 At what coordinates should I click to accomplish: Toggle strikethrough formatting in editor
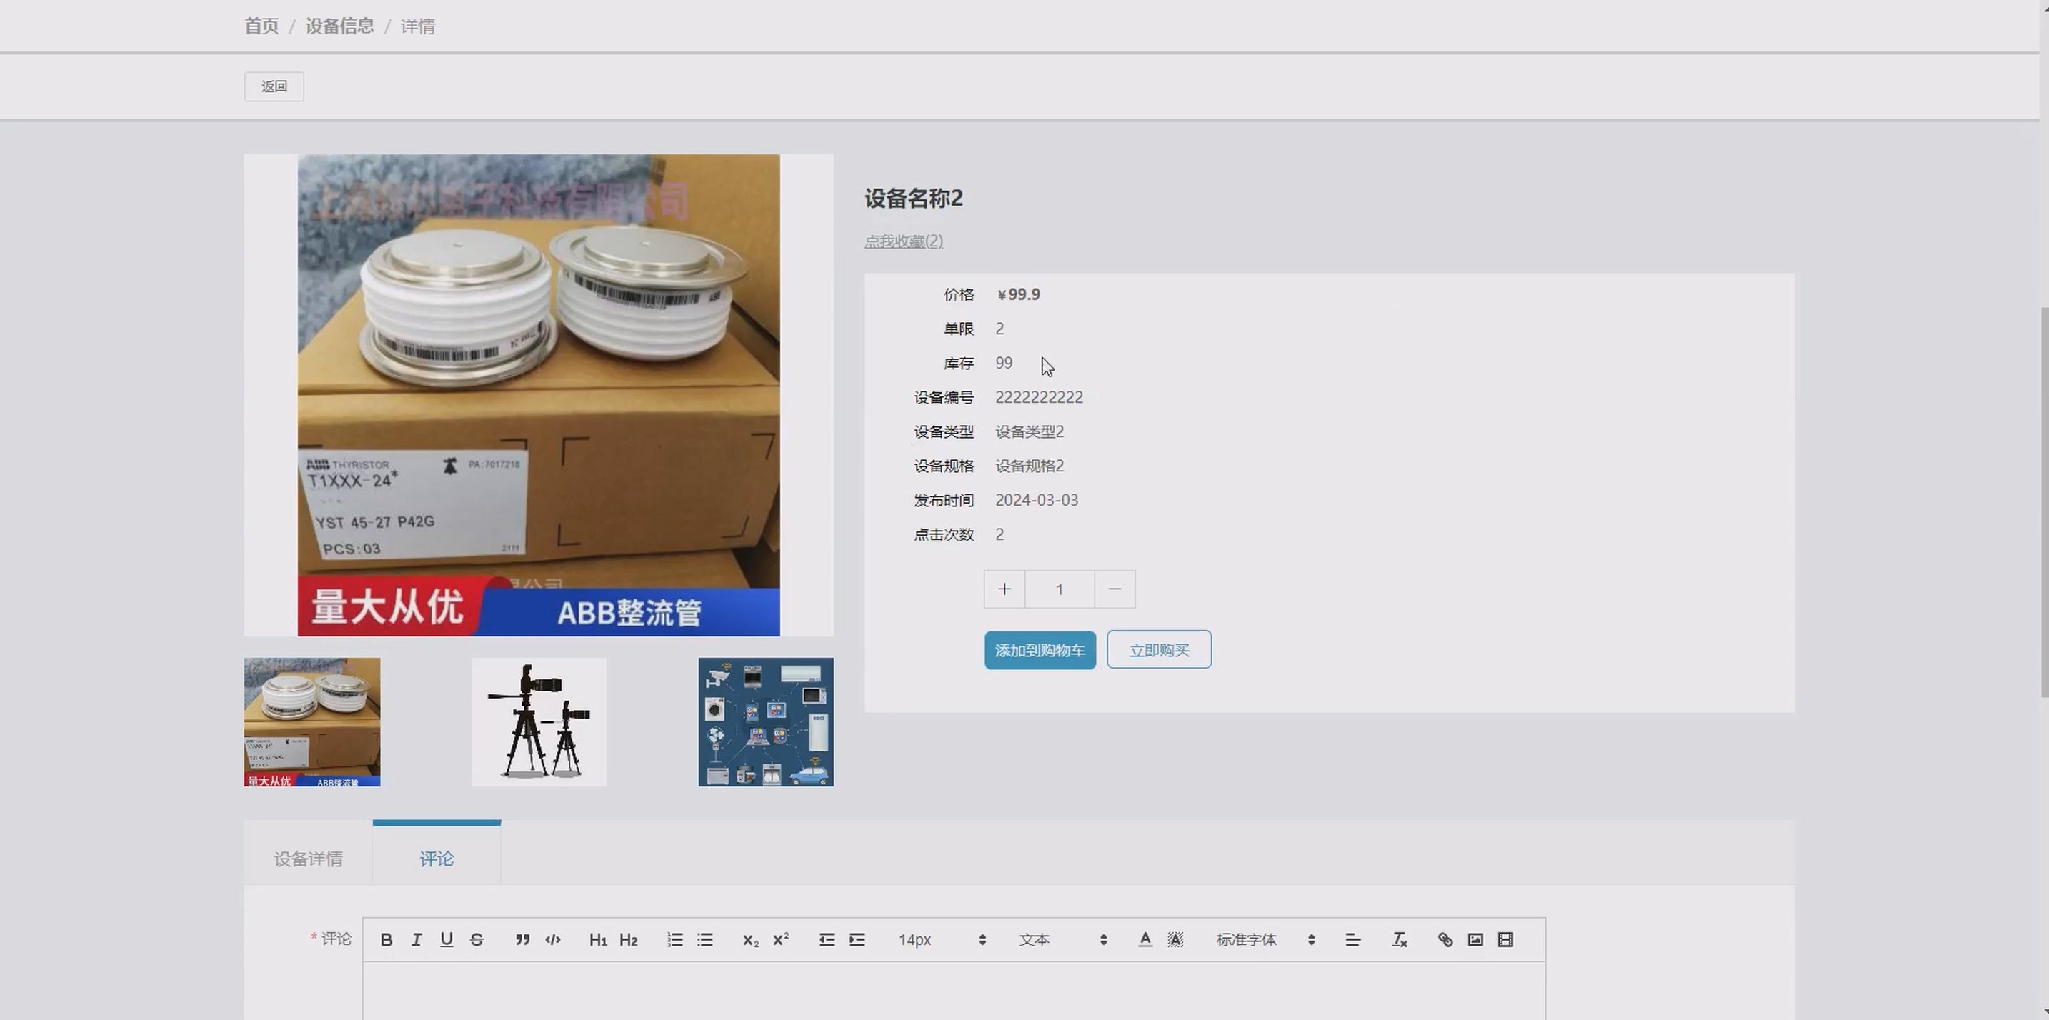point(477,940)
